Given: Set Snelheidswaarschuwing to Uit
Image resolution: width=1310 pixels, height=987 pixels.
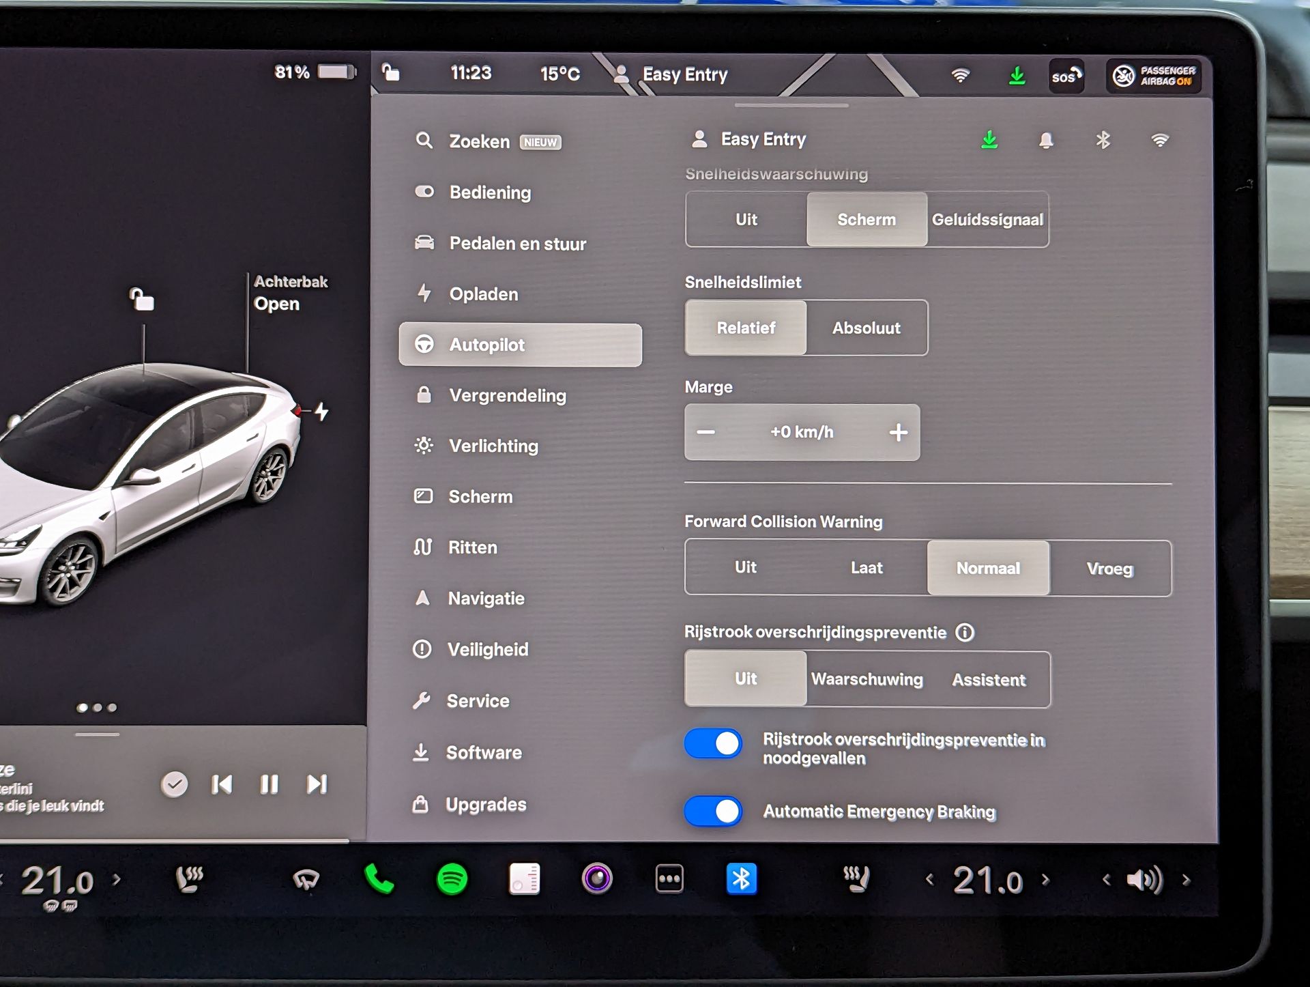Looking at the screenshot, I should pos(746,220).
